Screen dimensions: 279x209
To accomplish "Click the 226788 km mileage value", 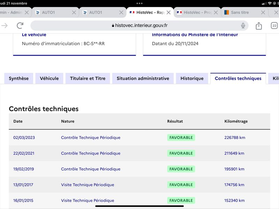I will coord(235,138).
